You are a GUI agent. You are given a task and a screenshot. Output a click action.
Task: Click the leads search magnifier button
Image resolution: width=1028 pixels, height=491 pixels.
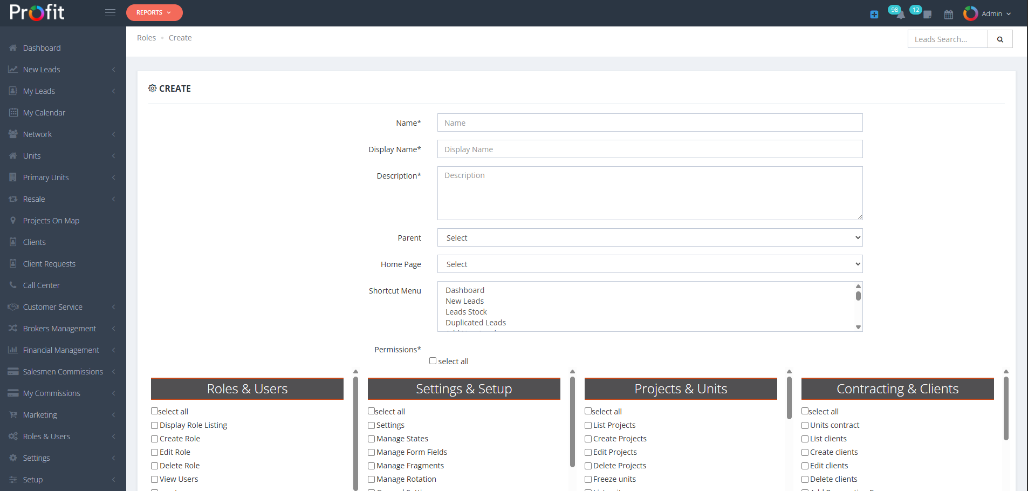(x=1000, y=39)
